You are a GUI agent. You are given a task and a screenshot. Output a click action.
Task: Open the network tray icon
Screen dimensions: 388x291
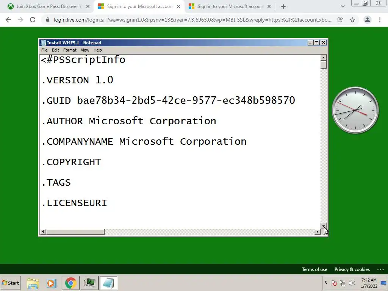click(343, 283)
